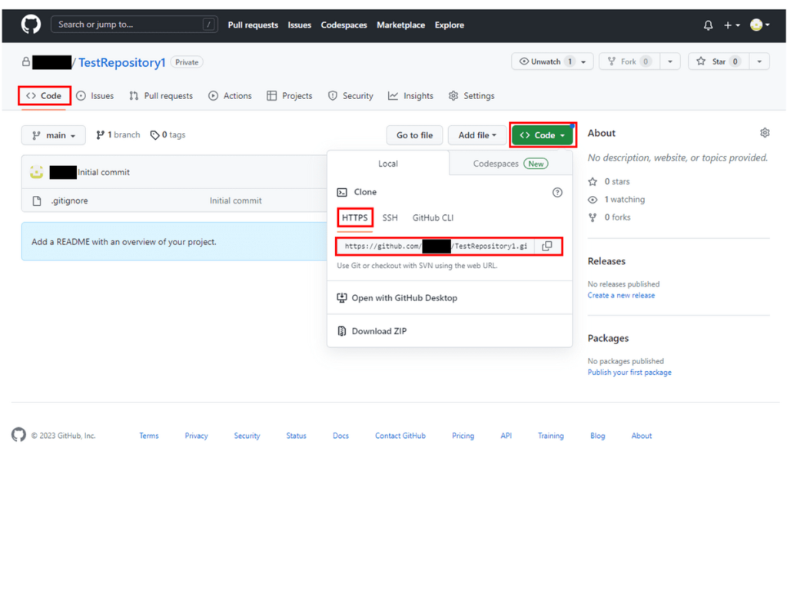Open the main branch selector
Screen dimensions: 787x590
pos(53,135)
